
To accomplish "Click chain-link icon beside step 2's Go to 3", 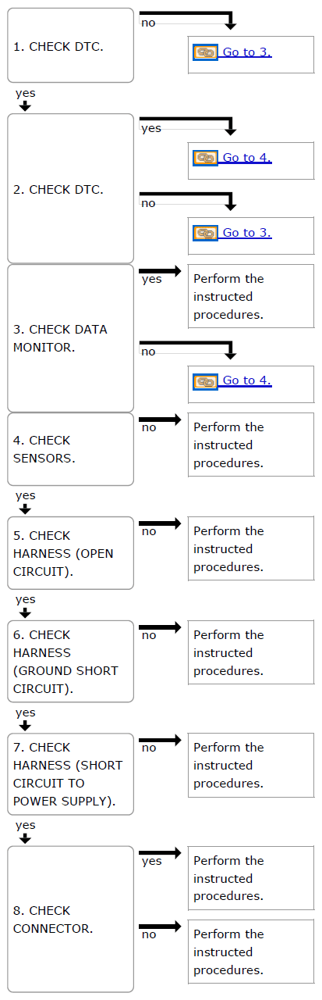I will (x=205, y=233).
